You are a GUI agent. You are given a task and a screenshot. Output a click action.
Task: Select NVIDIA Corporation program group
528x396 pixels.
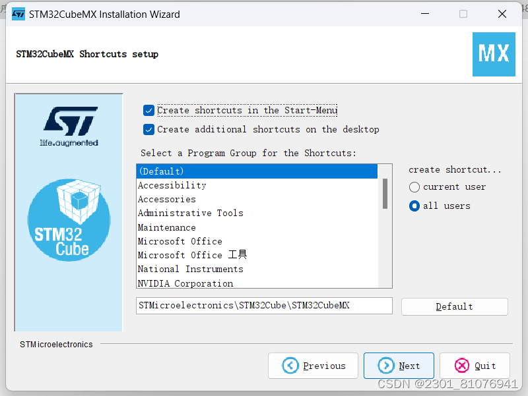(257, 283)
